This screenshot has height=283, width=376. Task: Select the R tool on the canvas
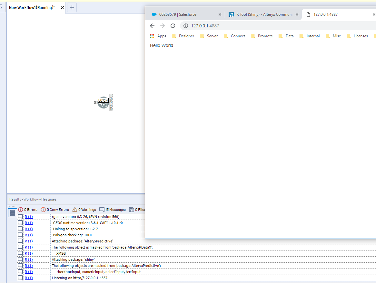click(104, 106)
